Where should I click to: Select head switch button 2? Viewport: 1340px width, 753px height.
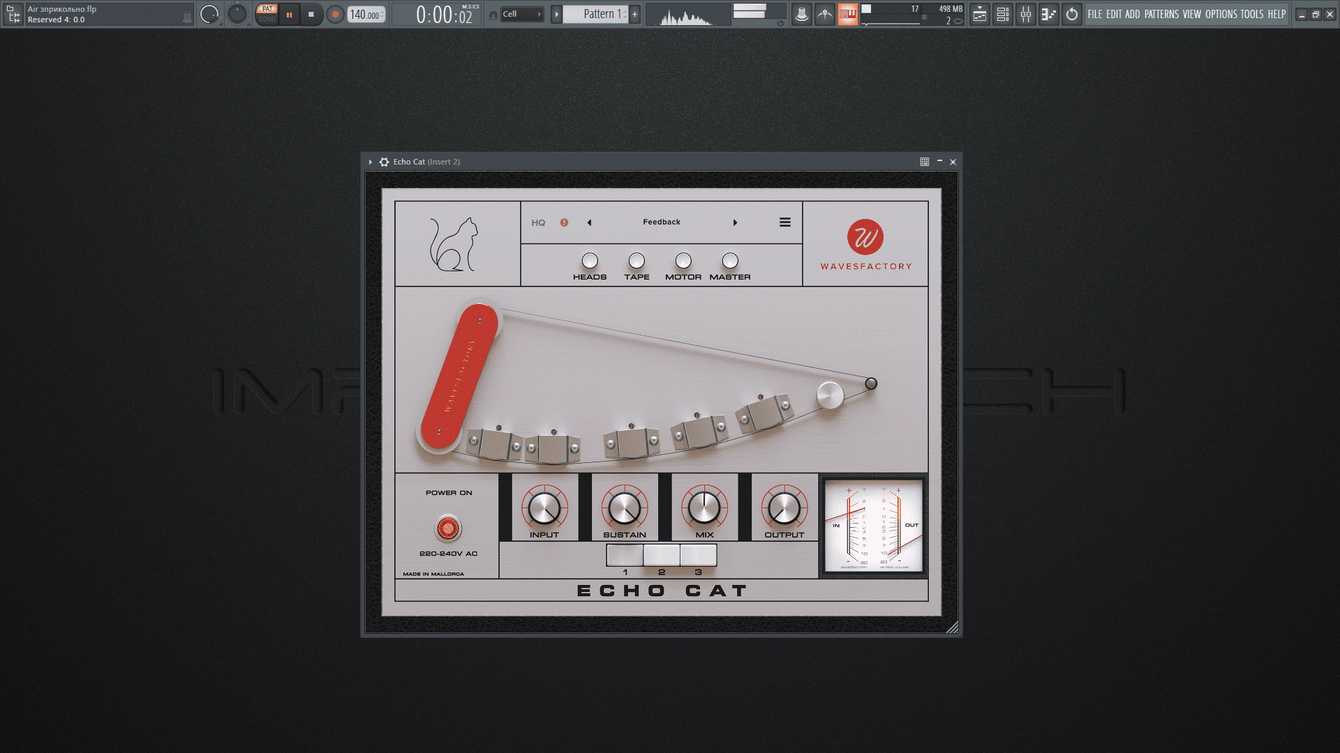tap(662, 555)
